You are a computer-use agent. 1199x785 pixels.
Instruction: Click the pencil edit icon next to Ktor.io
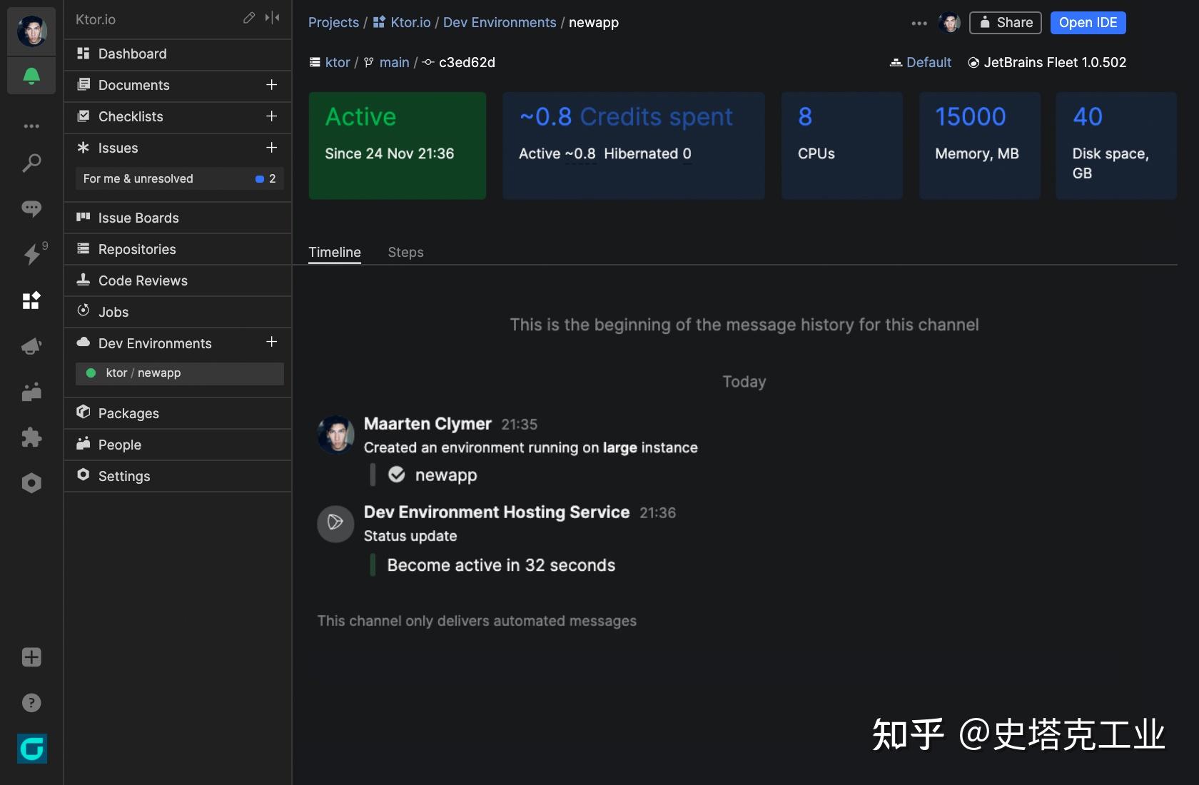click(248, 18)
